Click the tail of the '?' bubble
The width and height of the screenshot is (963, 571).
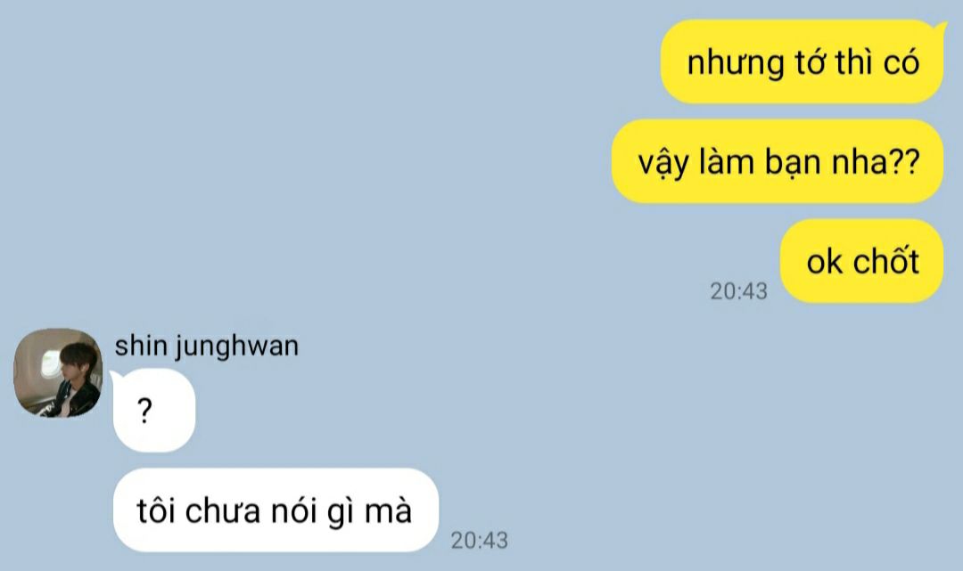[x=115, y=375]
